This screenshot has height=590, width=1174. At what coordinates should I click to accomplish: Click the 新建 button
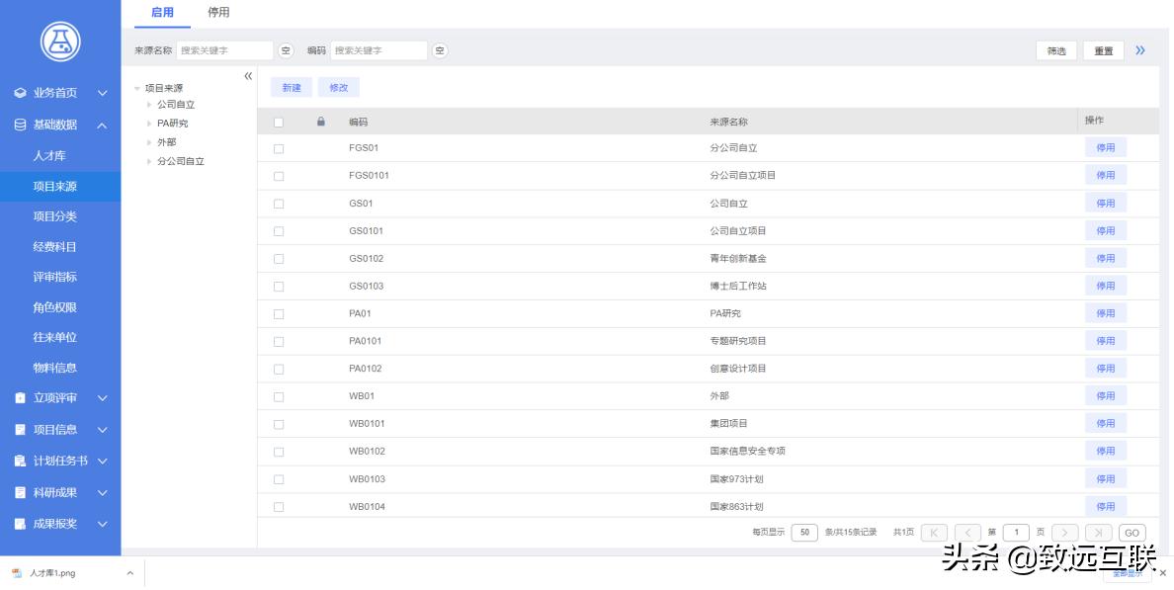pos(291,87)
